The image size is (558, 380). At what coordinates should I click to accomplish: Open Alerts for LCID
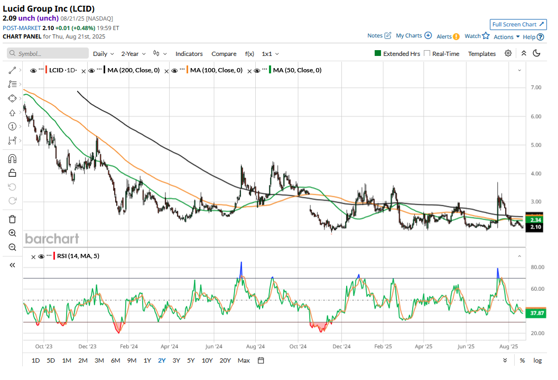point(448,36)
